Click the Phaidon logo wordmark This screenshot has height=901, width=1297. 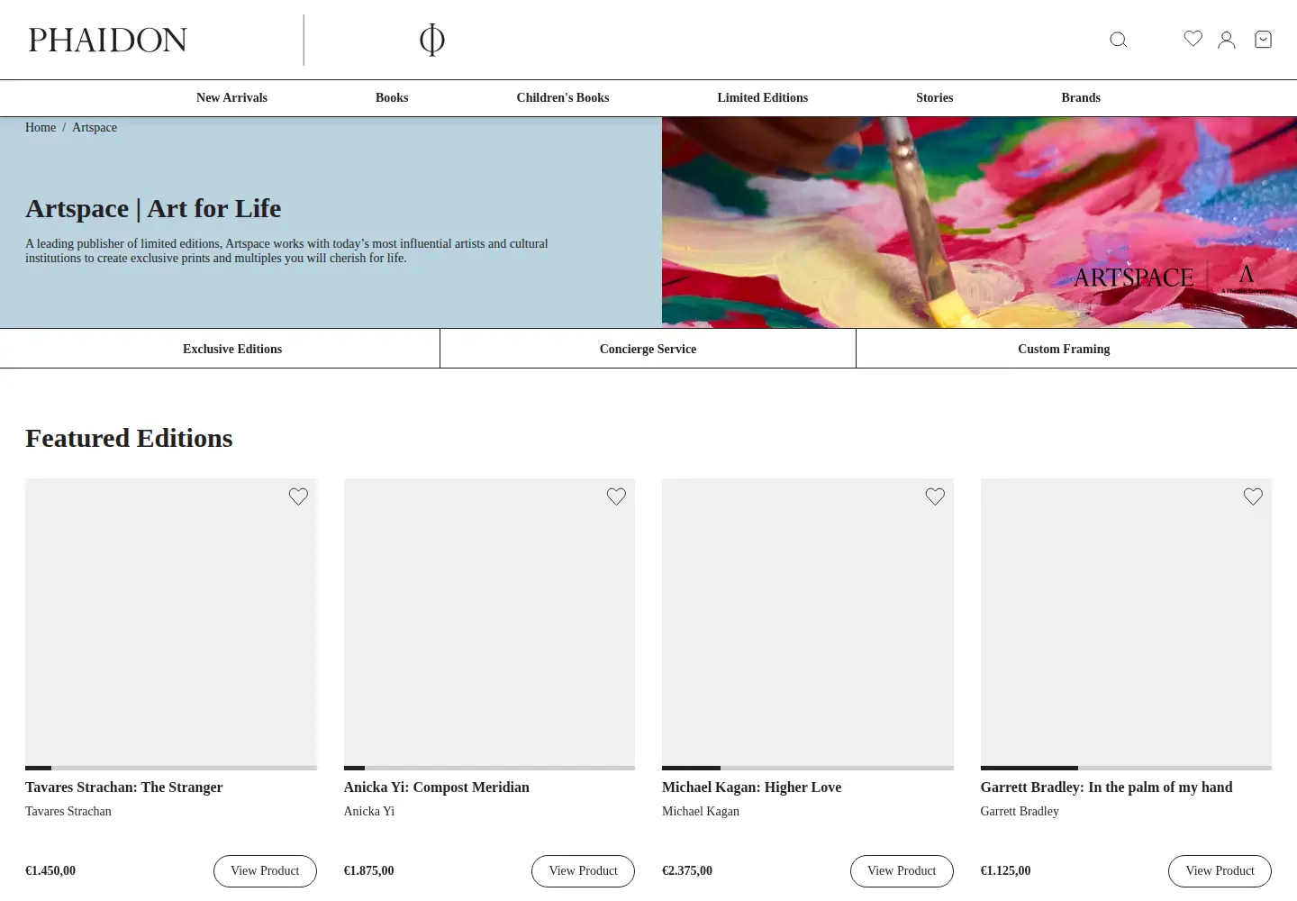pyautogui.click(x=108, y=40)
